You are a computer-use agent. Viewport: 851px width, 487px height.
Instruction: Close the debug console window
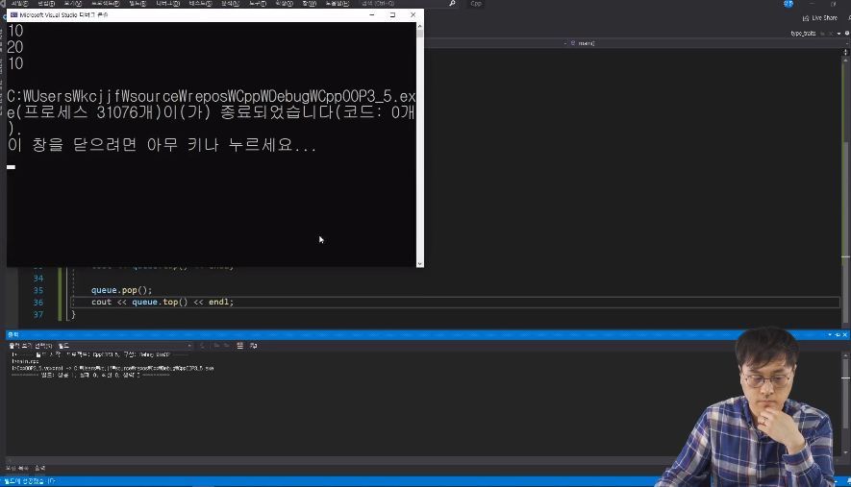(x=413, y=14)
